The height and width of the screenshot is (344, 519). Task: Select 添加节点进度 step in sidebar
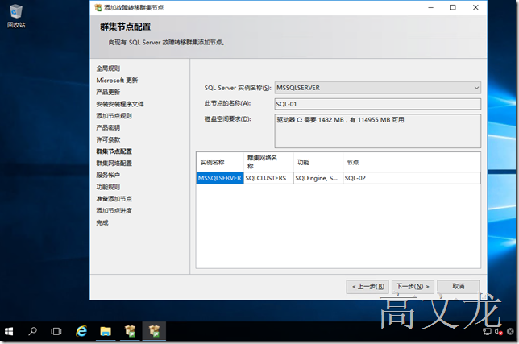click(114, 211)
